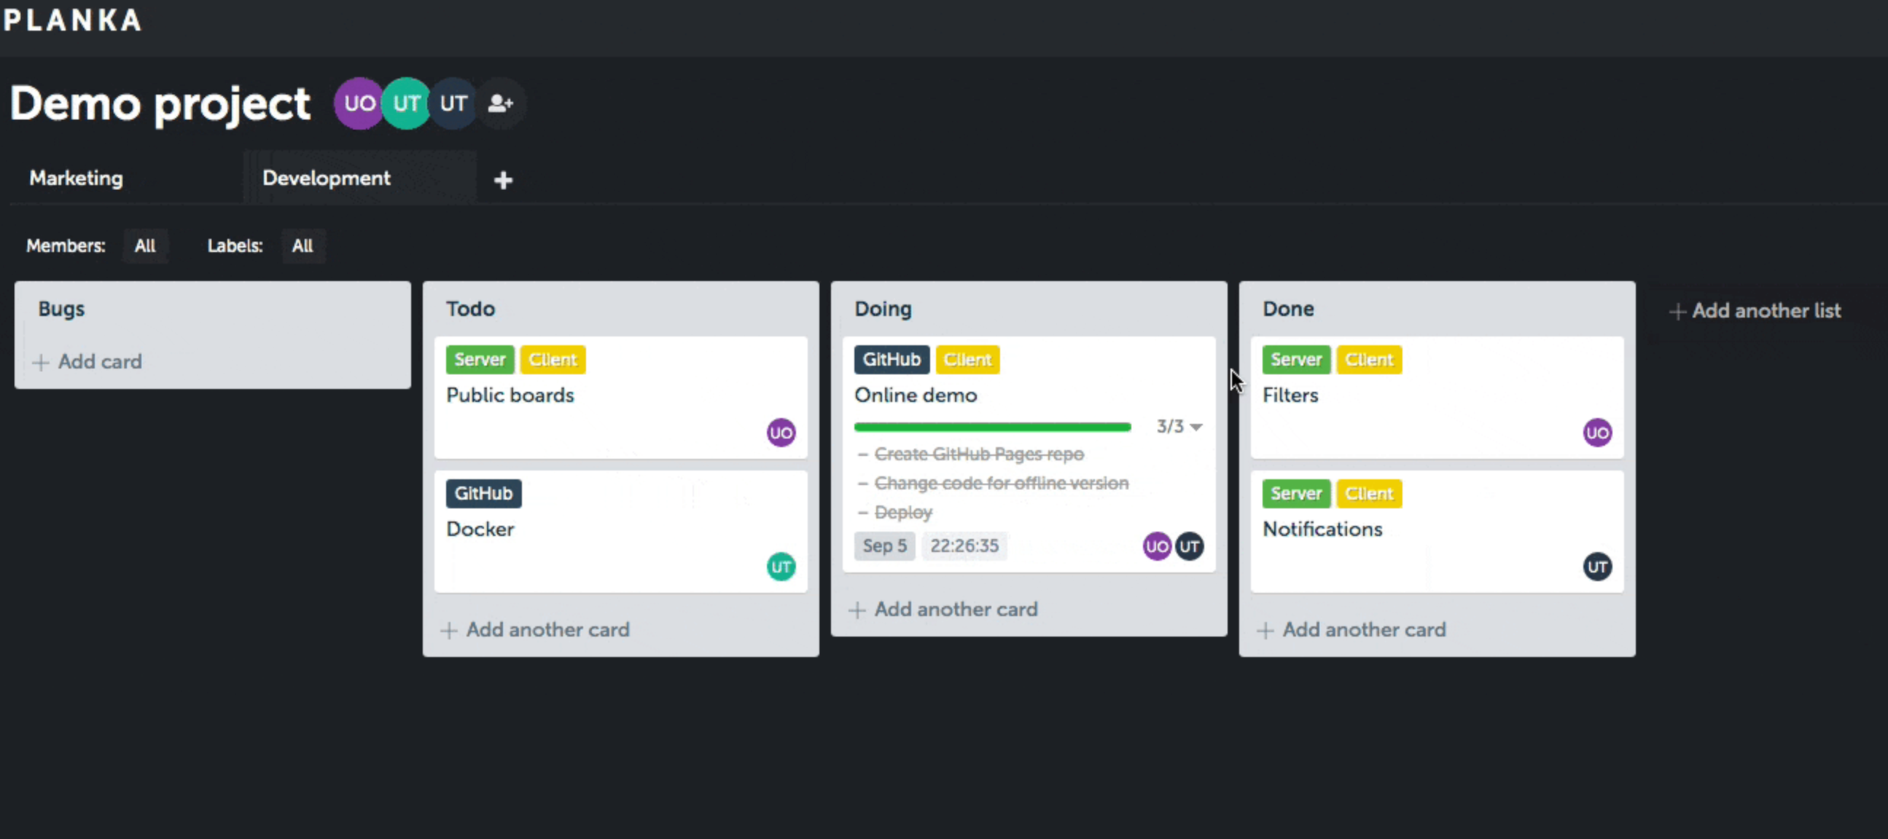Screen dimensions: 1888x839
Task: Click the UO avatar on Public boards card
Action: [781, 433]
